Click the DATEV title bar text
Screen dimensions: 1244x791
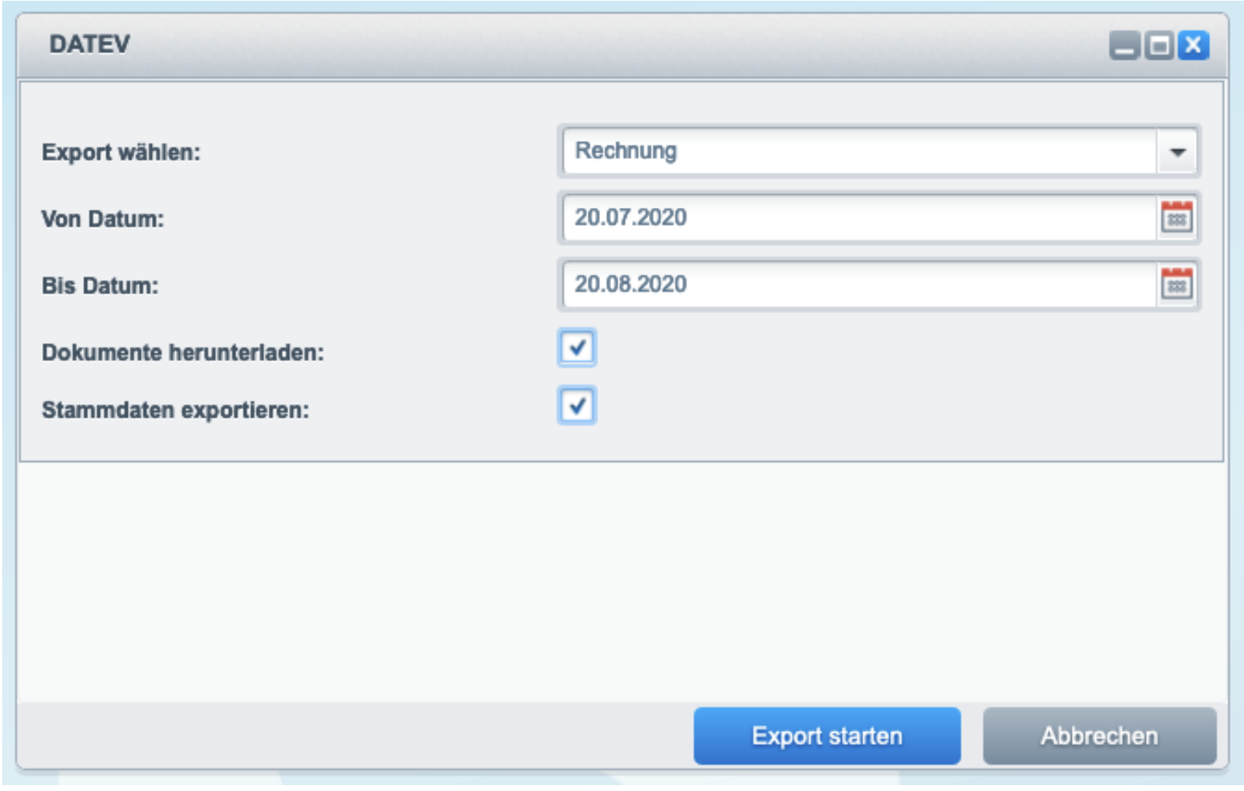click(89, 45)
